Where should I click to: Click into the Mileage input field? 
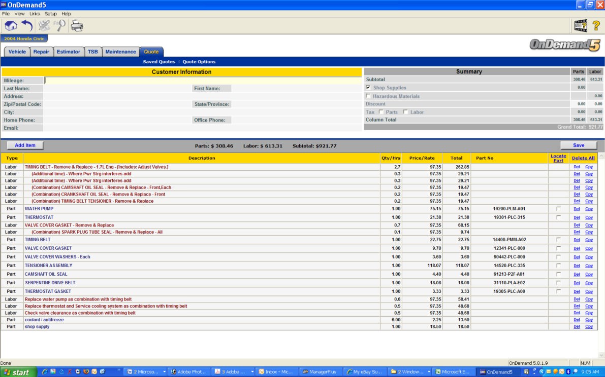pyautogui.click(x=203, y=80)
